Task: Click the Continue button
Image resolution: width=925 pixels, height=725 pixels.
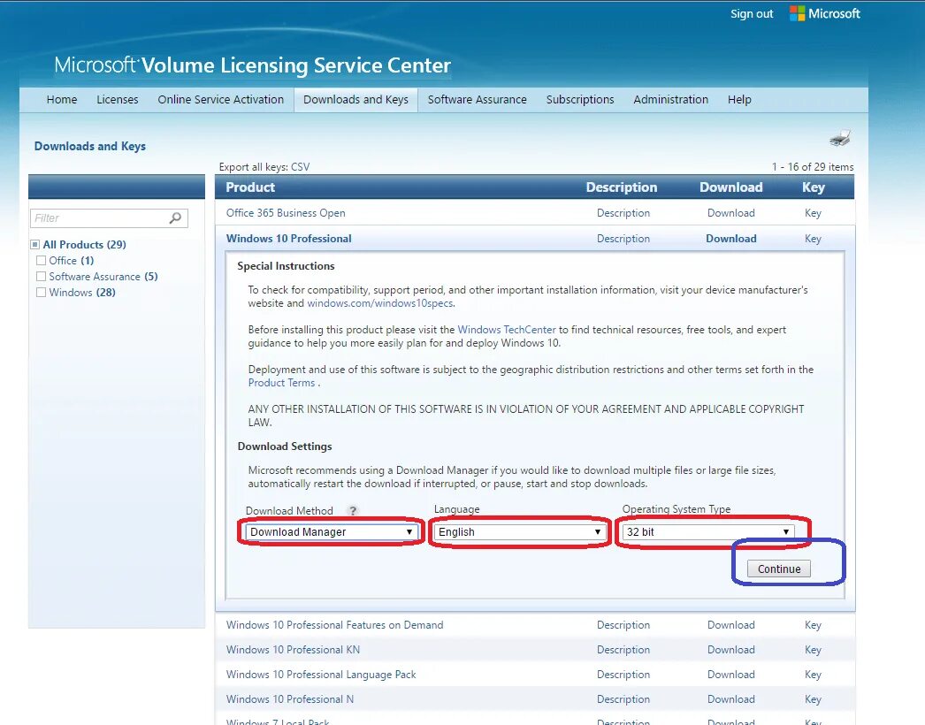Action: [x=779, y=569]
